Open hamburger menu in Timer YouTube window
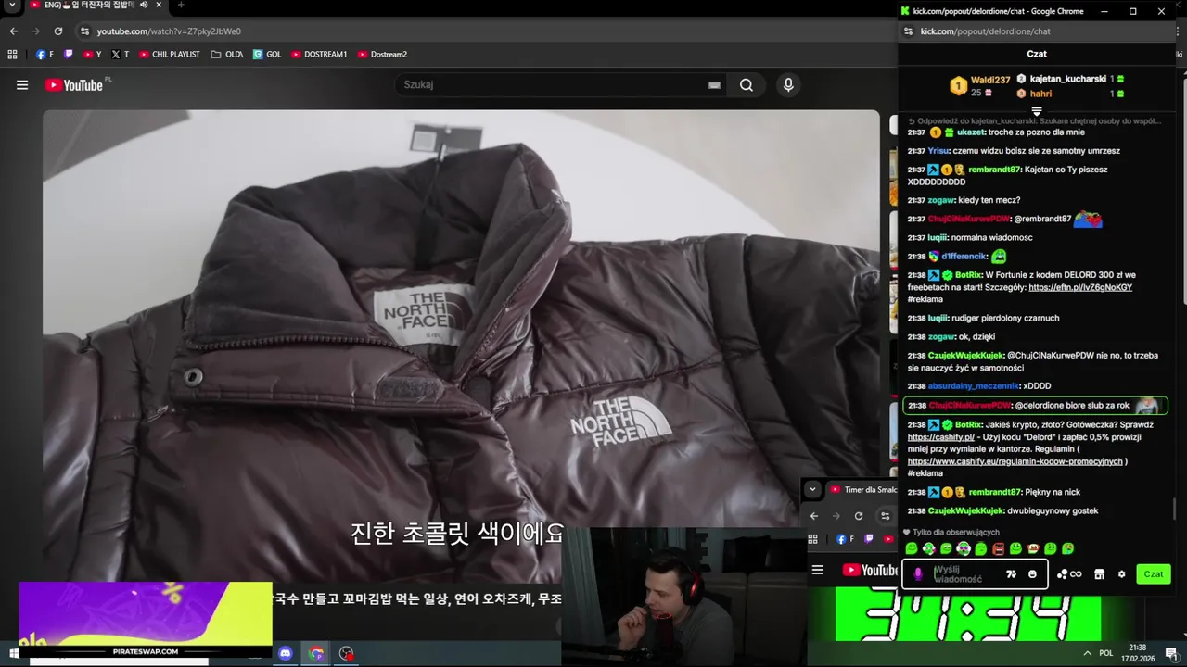 817,571
